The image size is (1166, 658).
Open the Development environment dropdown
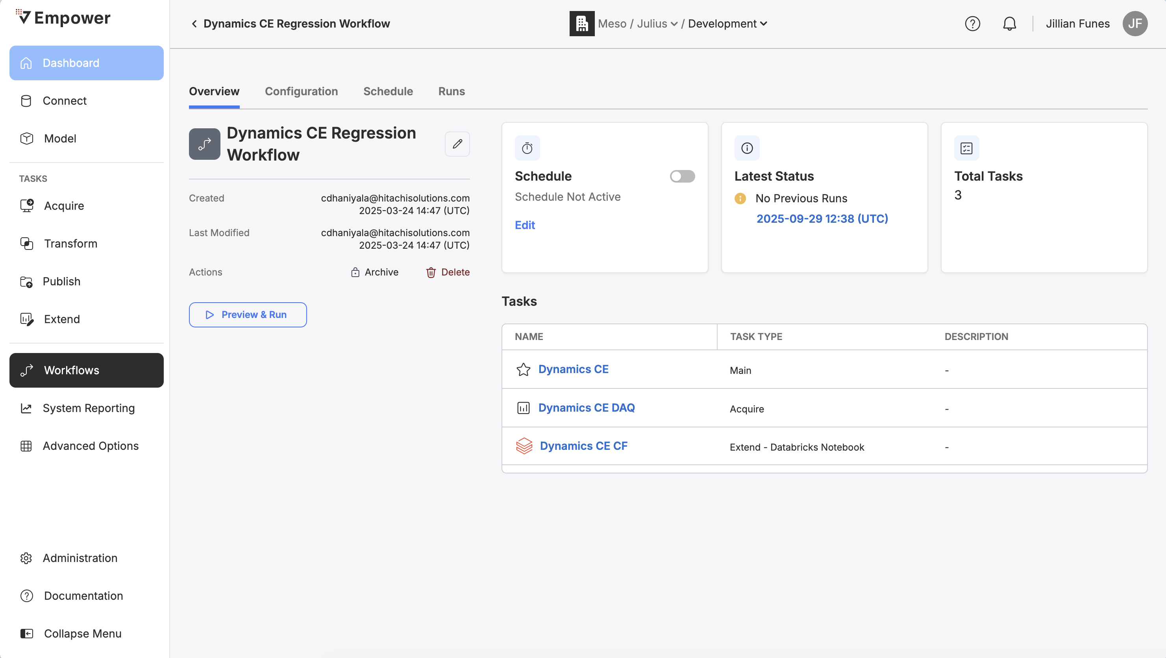(727, 24)
